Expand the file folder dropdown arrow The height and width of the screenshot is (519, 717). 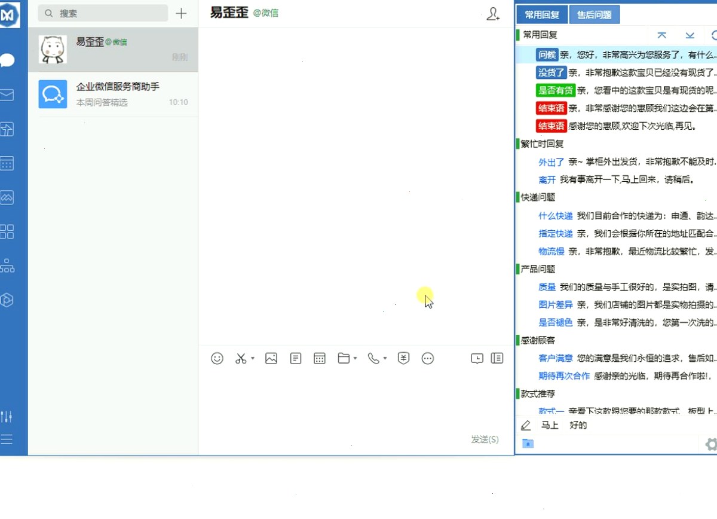pyautogui.click(x=356, y=358)
